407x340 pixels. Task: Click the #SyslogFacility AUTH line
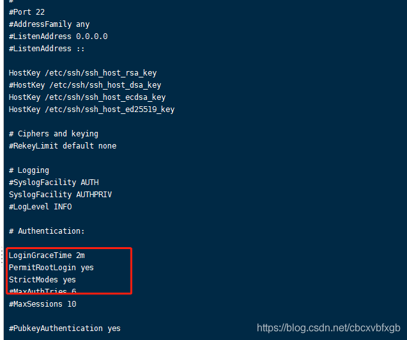point(54,182)
